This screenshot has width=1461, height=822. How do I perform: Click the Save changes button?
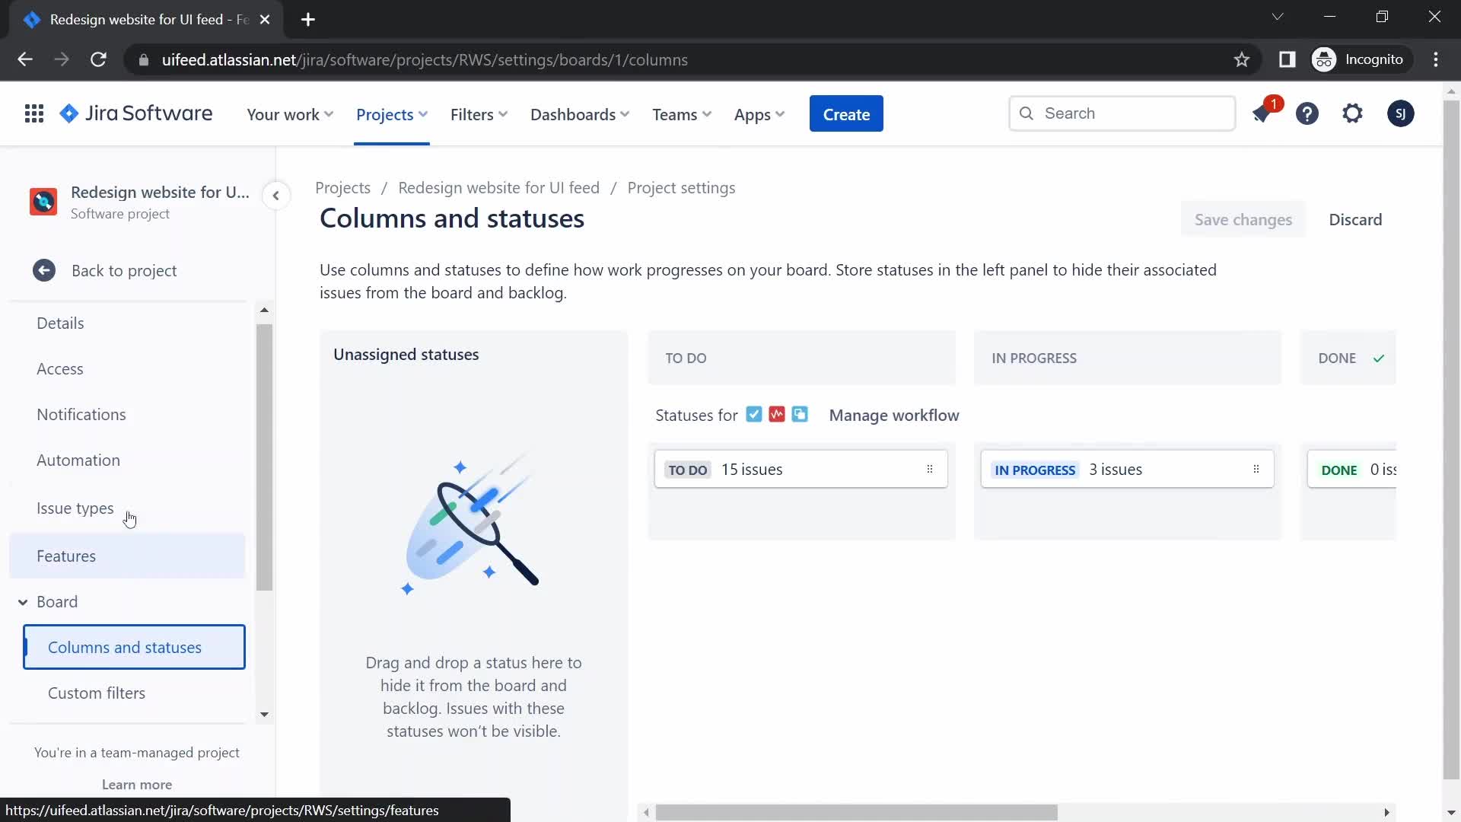(x=1243, y=218)
